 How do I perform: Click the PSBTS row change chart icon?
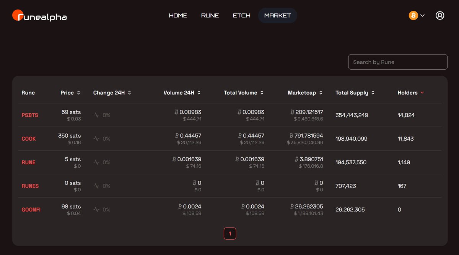(96, 115)
